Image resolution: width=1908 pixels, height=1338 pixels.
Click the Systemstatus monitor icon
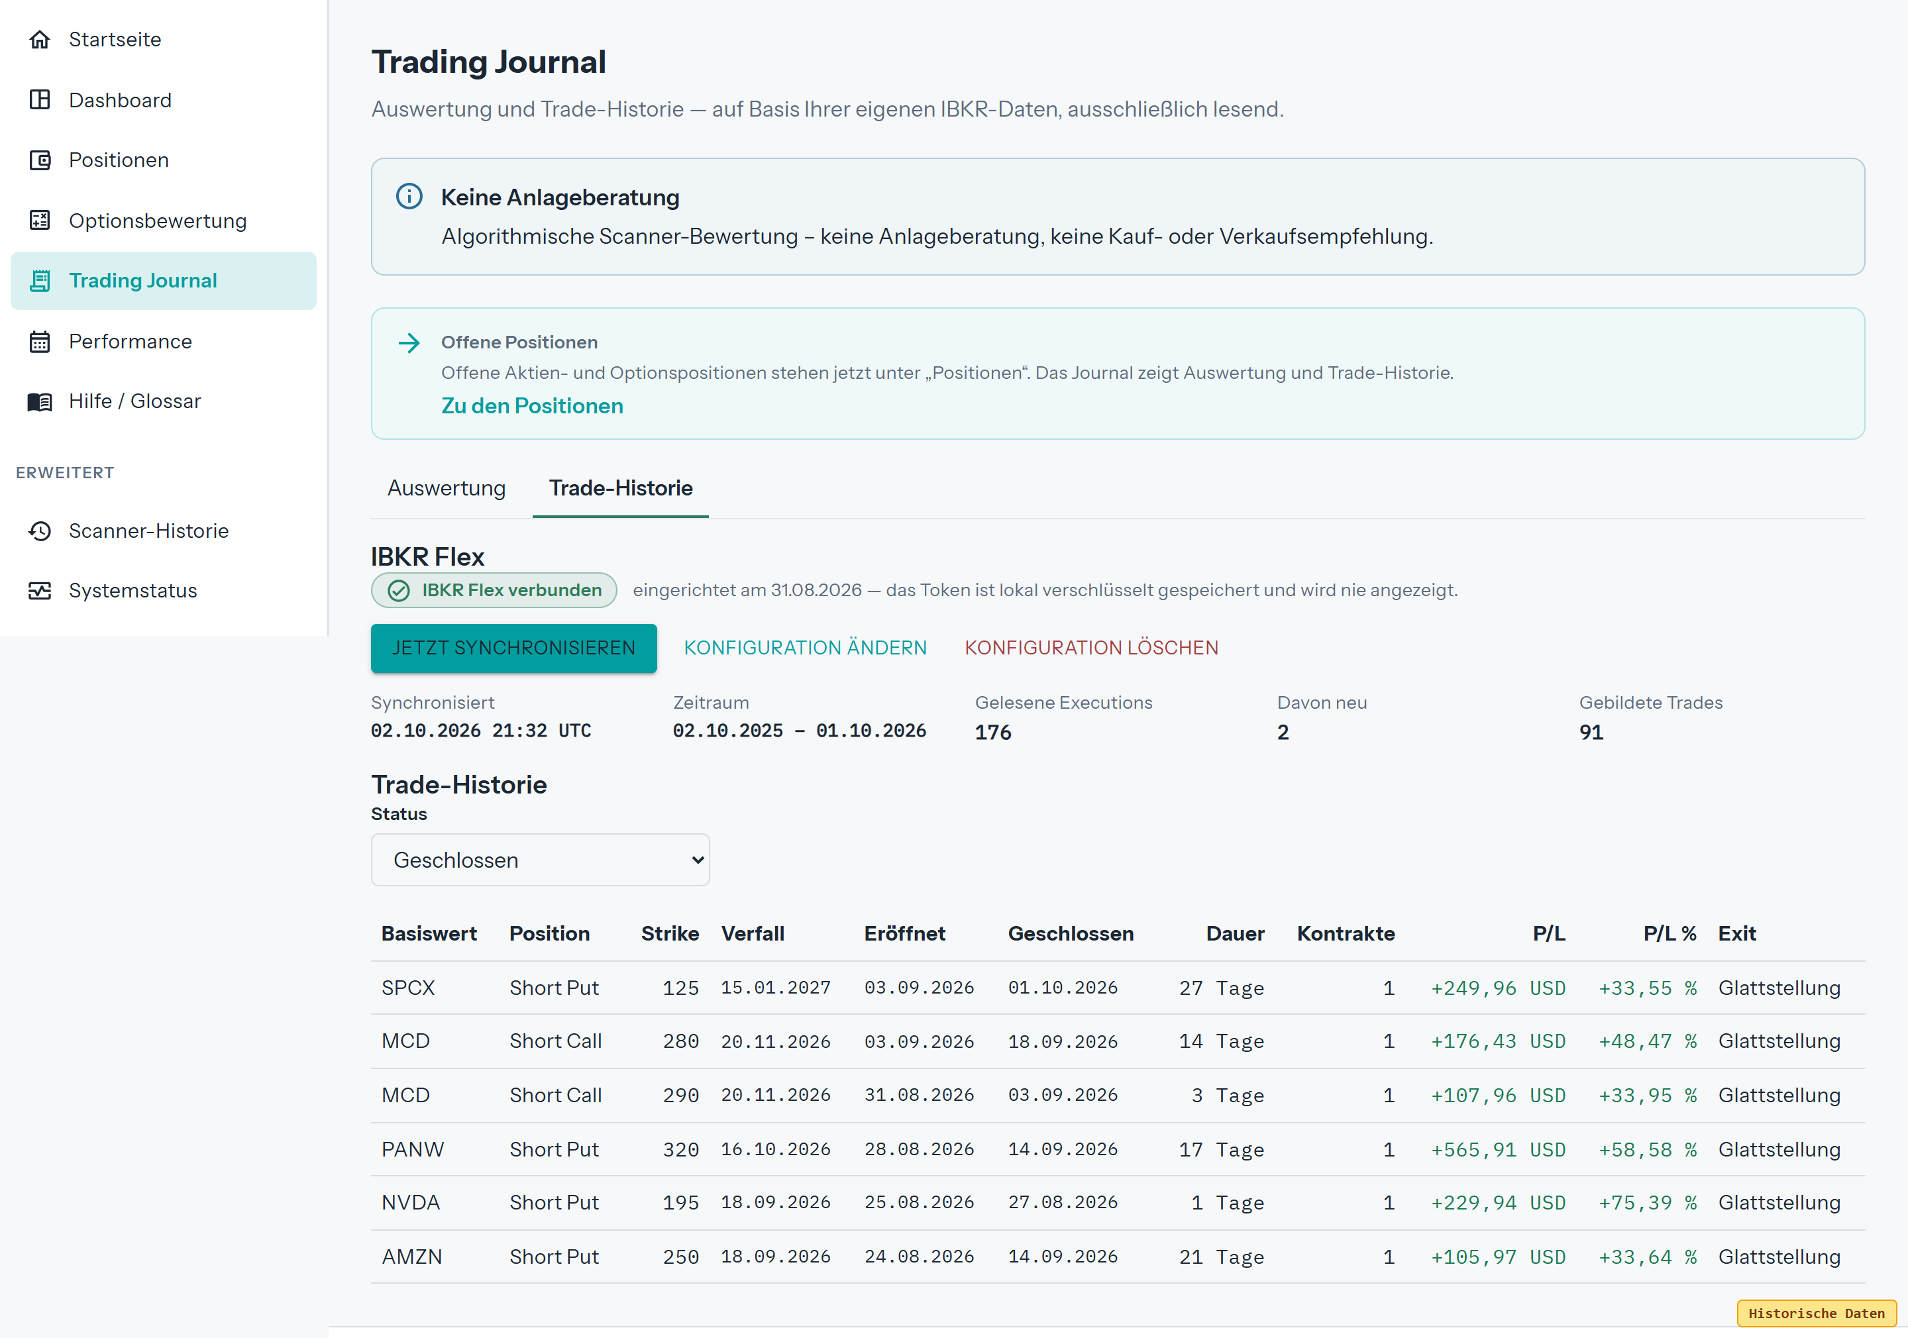coord(40,591)
